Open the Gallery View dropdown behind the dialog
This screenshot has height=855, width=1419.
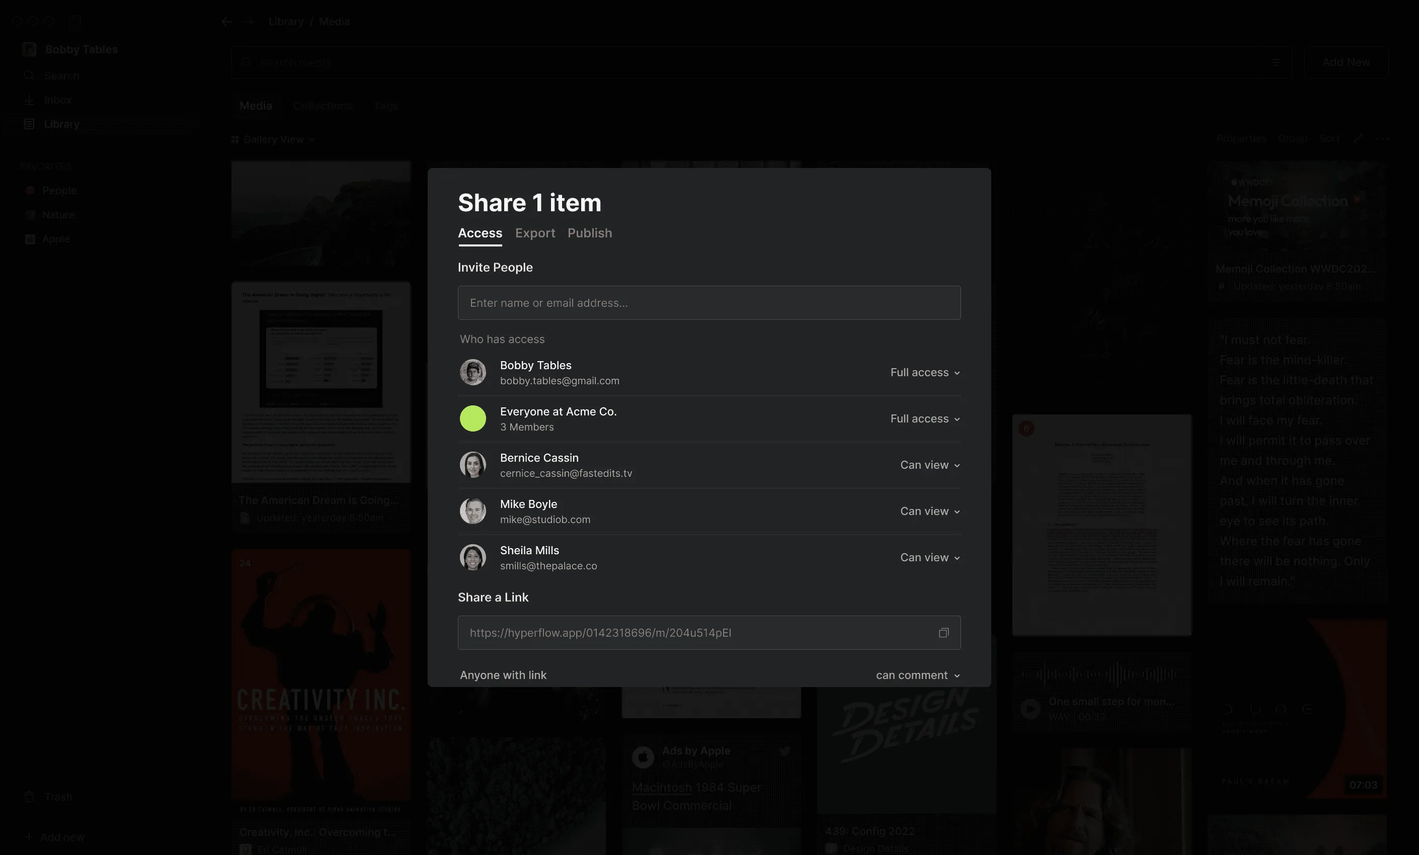coord(274,139)
